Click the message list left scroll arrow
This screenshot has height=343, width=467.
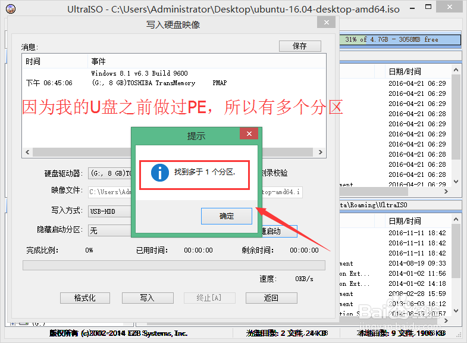click(27, 152)
